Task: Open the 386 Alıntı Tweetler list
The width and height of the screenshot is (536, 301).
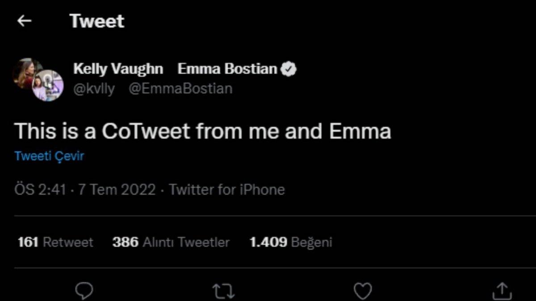Action: coord(170,242)
